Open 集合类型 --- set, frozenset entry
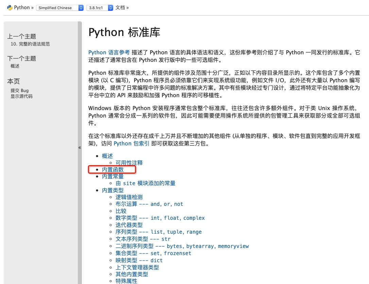 pyautogui.click(x=154, y=253)
